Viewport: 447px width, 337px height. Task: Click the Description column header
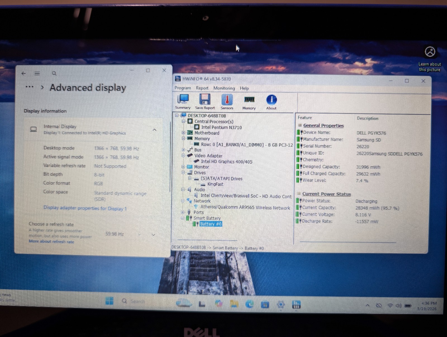click(367, 118)
